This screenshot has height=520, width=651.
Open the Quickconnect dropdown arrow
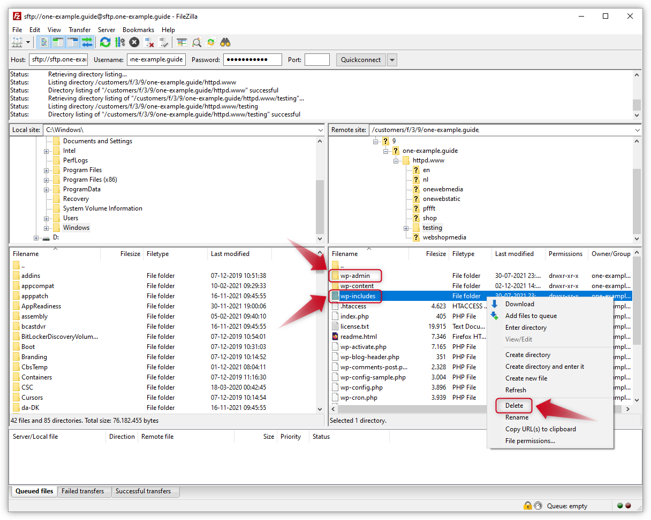(x=392, y=59)
